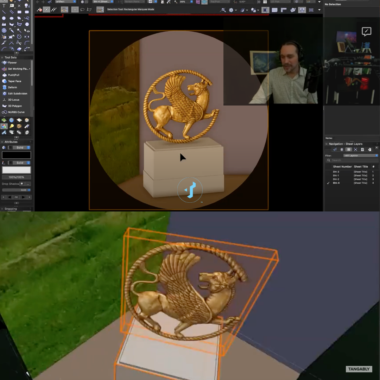Toggle the Drop Shadow checkbox

click(22, 184)
